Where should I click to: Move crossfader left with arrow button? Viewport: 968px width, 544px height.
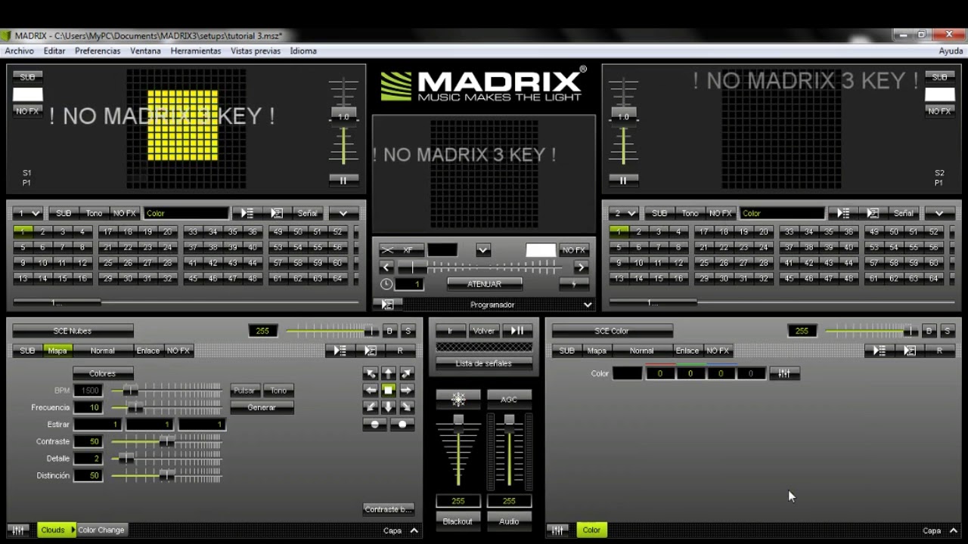(386, 267)
